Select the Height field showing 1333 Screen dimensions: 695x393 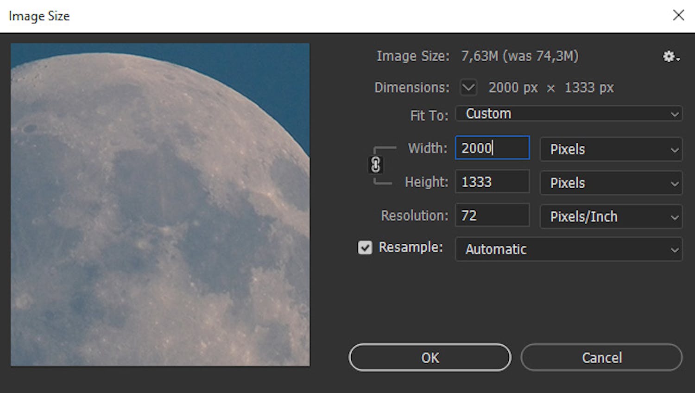click(x=492, y=181)
